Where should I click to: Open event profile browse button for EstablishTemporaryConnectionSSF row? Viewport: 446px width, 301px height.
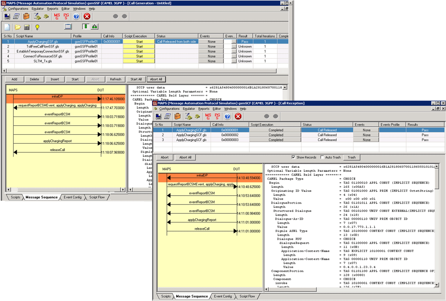(x=234, y=52)
